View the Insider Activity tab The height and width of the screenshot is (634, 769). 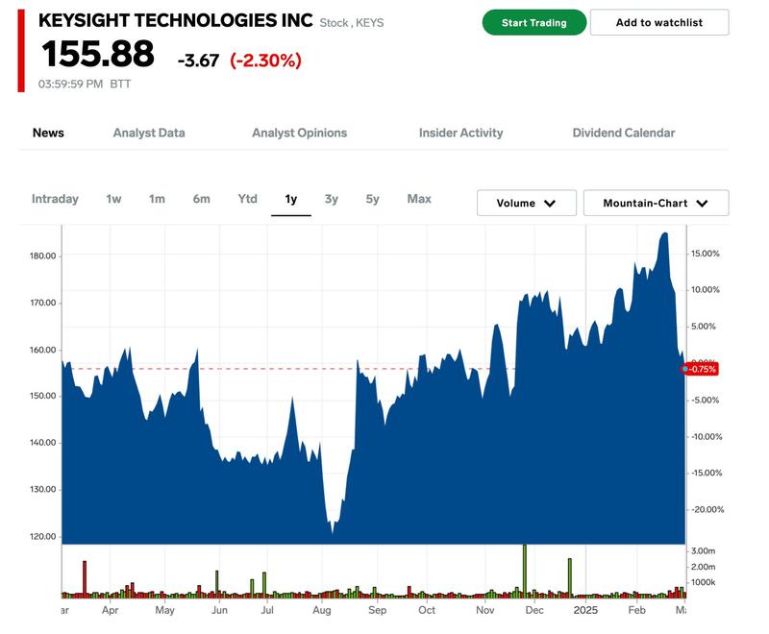coord(461,133)
